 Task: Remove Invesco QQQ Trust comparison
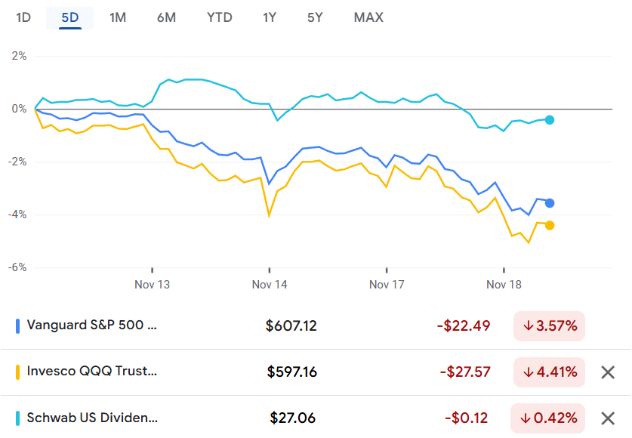pyautogui.click(x=608, y=372)
